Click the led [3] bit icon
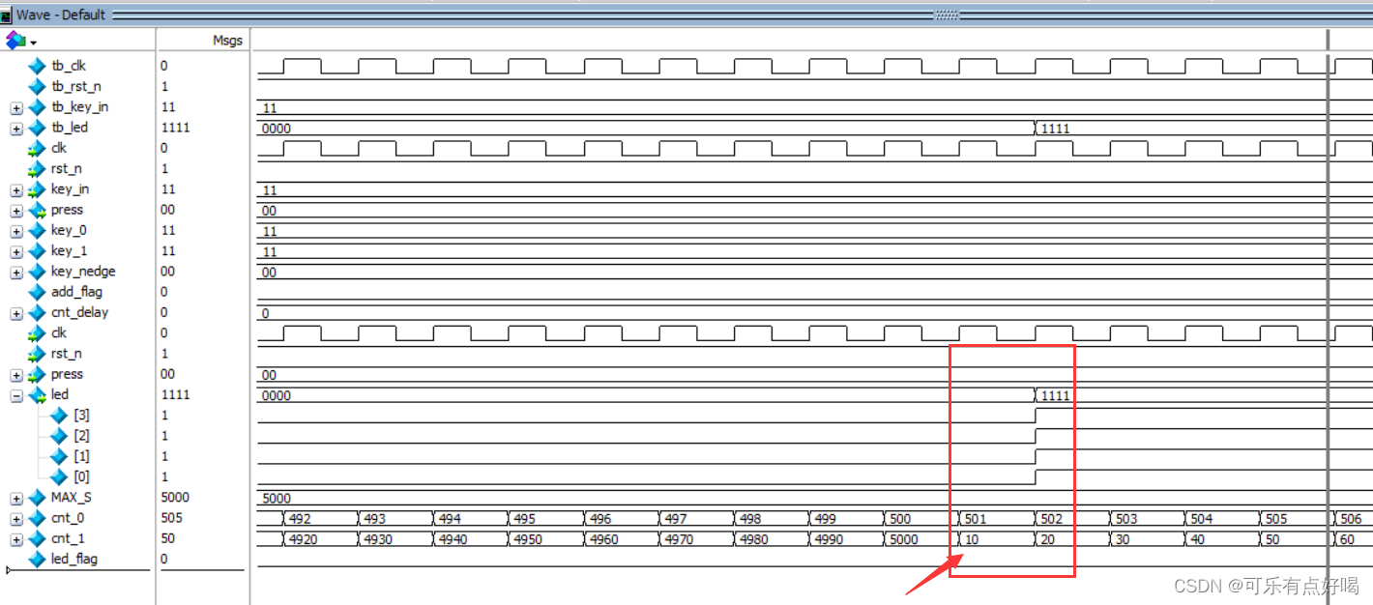The width and height of the screenshot is (1373, 605). (59, 416)
